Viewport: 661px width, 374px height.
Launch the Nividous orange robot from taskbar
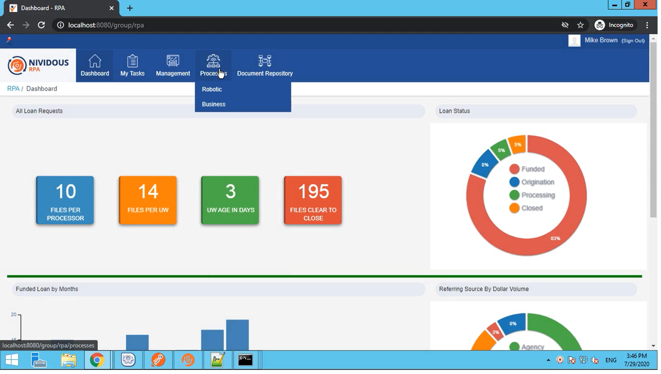pyautogui.click(x=188, y=360)
